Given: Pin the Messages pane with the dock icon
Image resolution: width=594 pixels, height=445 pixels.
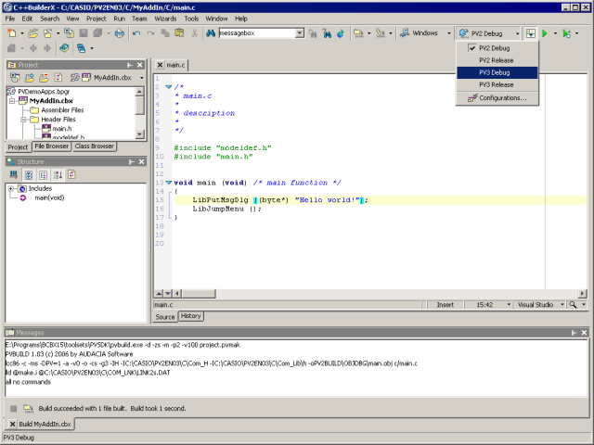Looking at the screenshot, I should click(575, 333).
